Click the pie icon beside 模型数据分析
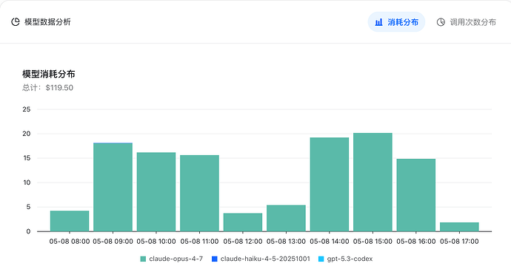Screen dimensions: 511x269 (x=16, y=21)
